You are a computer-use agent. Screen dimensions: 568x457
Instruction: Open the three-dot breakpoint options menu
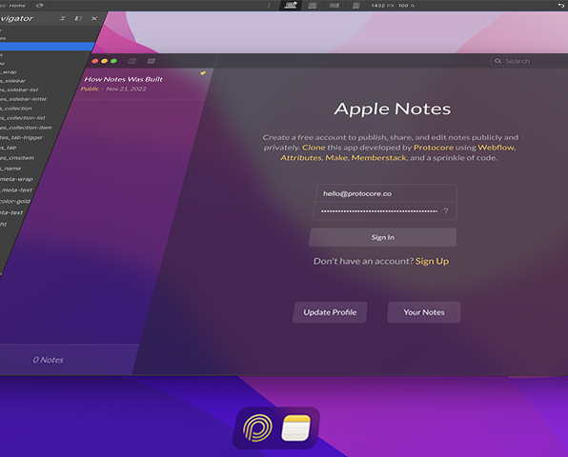tap(269, 6)
